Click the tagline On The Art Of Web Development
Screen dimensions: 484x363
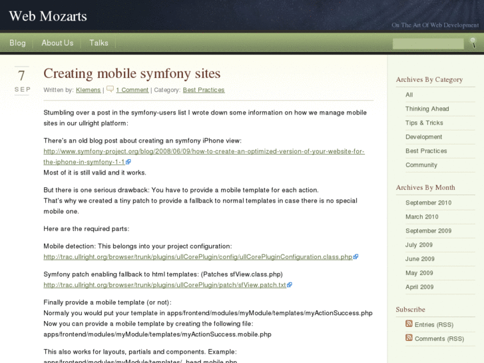click(435, 25)
